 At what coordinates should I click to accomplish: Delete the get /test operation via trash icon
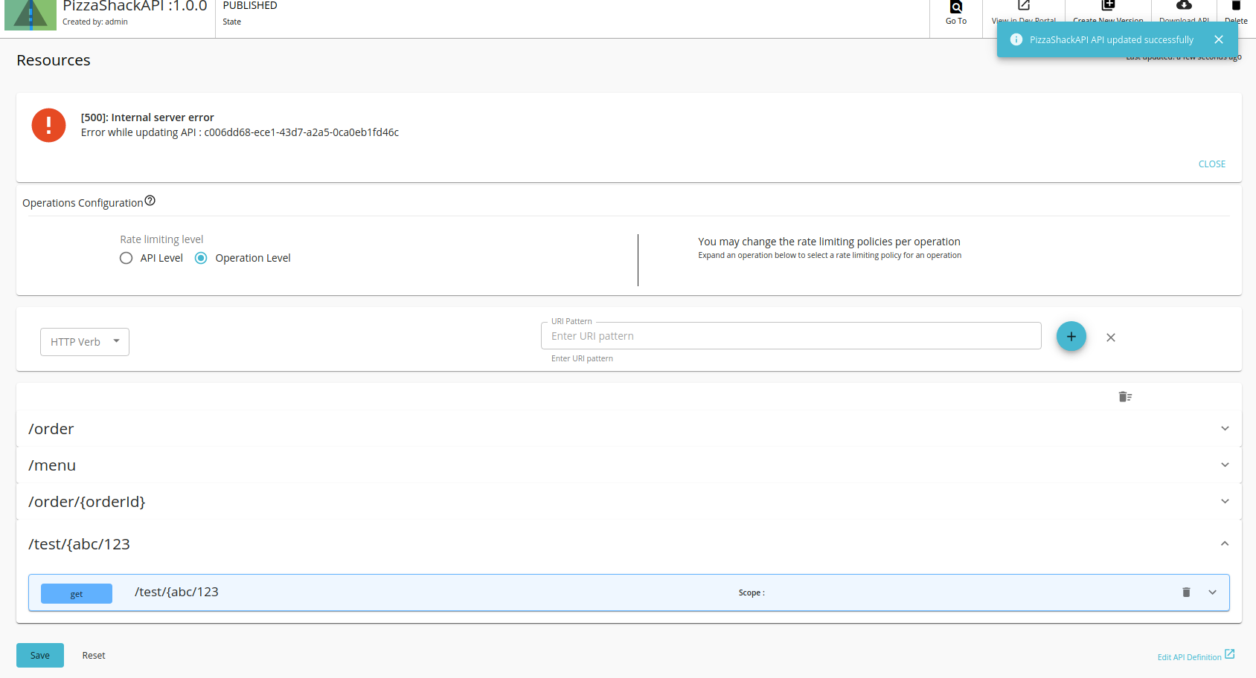coord(1186,593)
